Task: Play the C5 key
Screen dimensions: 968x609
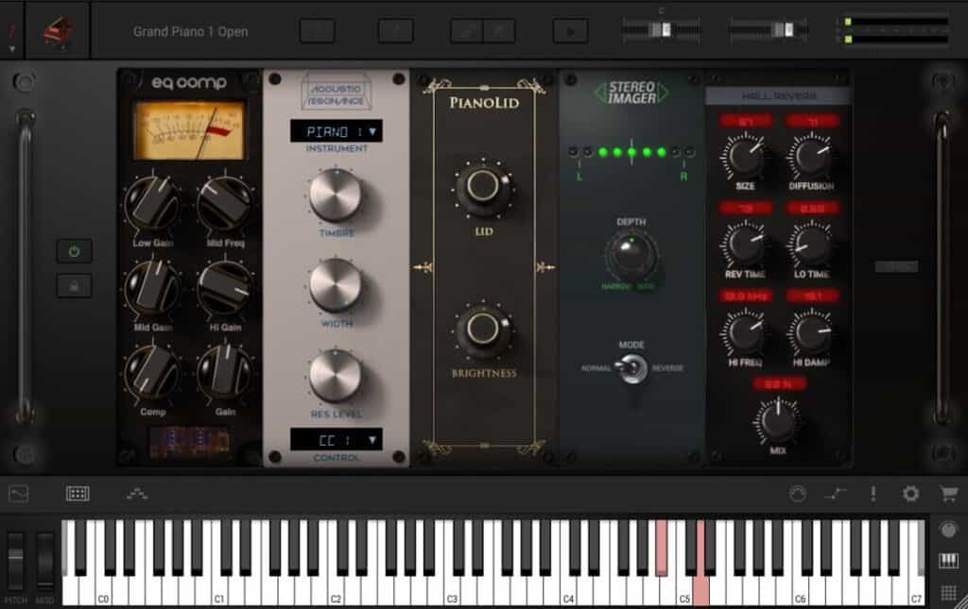Action: click(x=684, y=590)
